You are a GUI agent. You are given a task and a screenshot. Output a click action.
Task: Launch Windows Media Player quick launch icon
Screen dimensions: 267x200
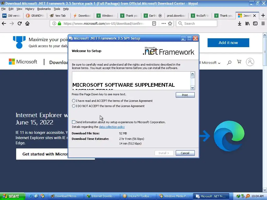click(x=42, y=196)
